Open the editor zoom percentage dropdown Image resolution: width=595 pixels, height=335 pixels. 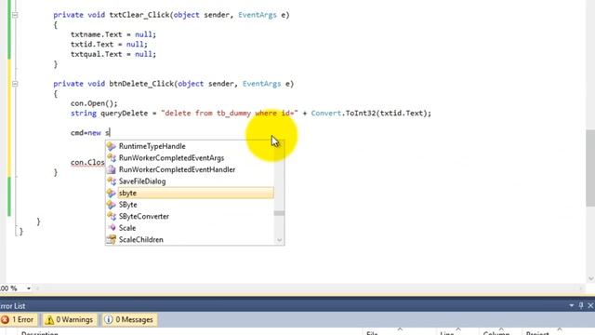point(29,288)
